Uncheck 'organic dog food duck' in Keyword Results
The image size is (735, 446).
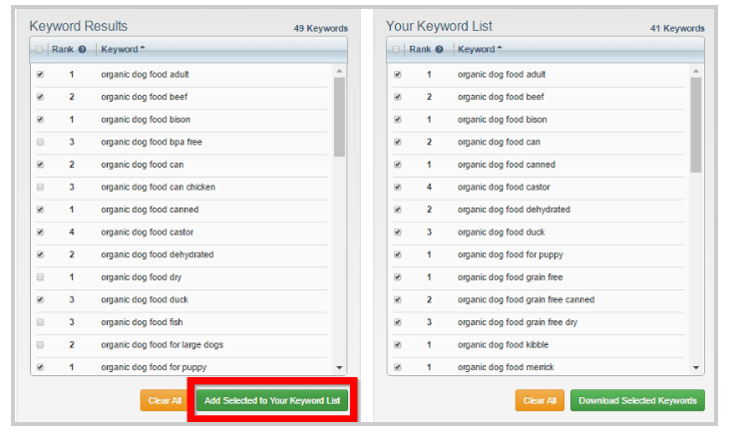coord(40,299)
